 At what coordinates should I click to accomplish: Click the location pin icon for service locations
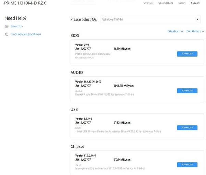click(x=7, y=34)
